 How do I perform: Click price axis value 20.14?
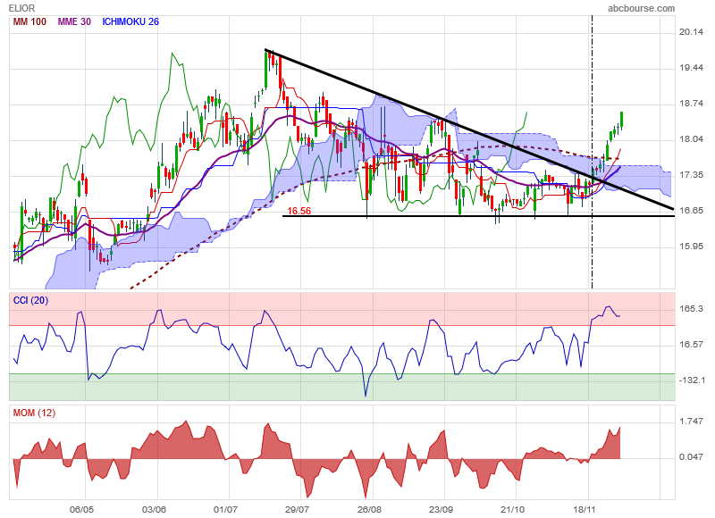[x=691, y=32]
